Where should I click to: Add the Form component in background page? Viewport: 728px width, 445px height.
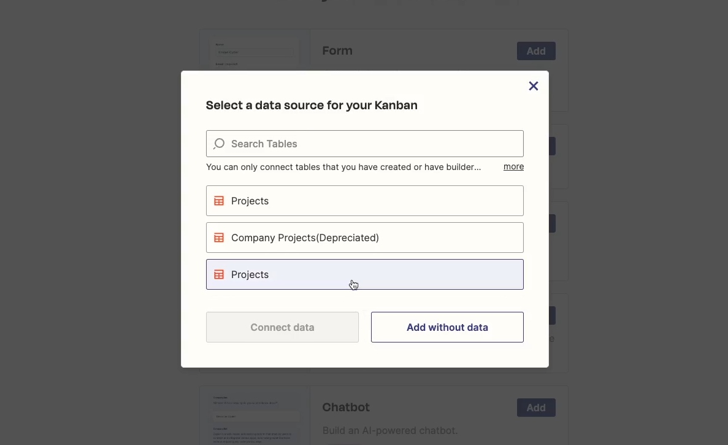(536, 51)
